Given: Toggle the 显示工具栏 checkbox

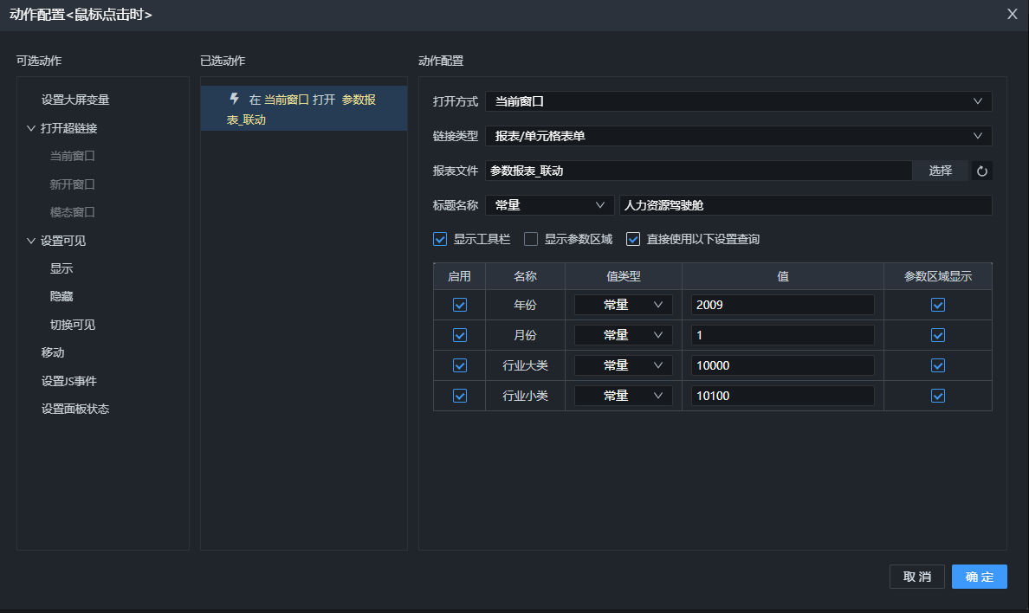Looking at the screenshot, I should (440, 239).
